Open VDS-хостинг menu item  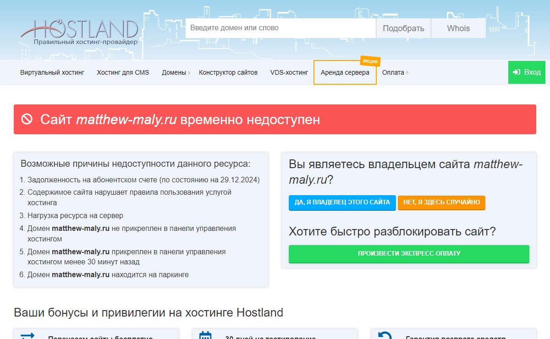pos(289,72)
